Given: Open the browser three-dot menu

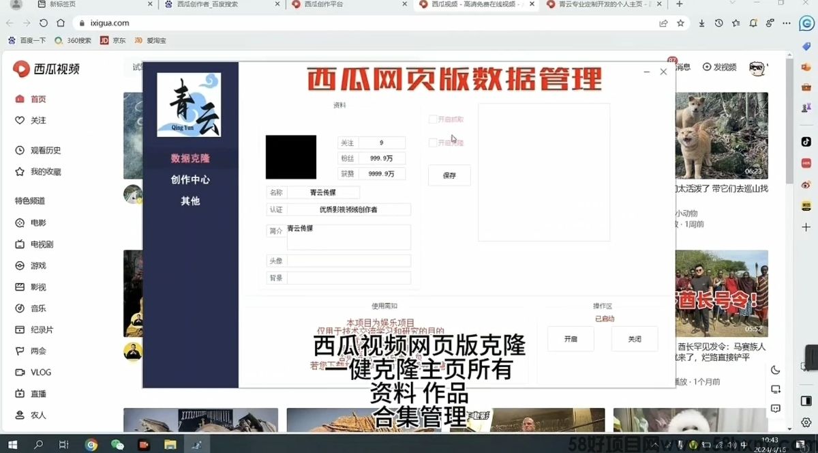Looking at the screenshot, I should [785, 23].
